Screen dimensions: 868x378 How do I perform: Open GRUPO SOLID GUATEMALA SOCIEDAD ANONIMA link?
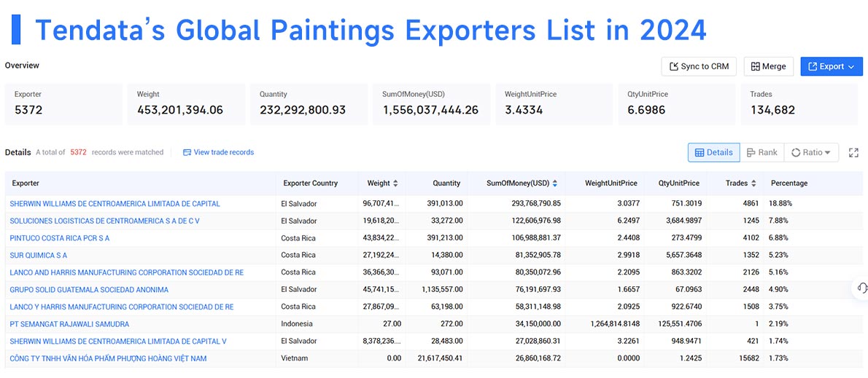89,289
